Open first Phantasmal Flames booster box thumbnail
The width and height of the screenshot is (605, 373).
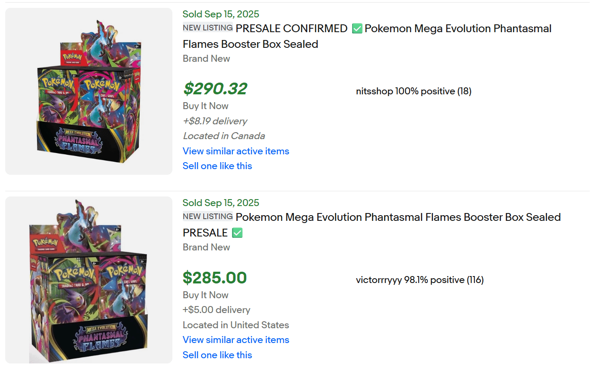(89, 91)
